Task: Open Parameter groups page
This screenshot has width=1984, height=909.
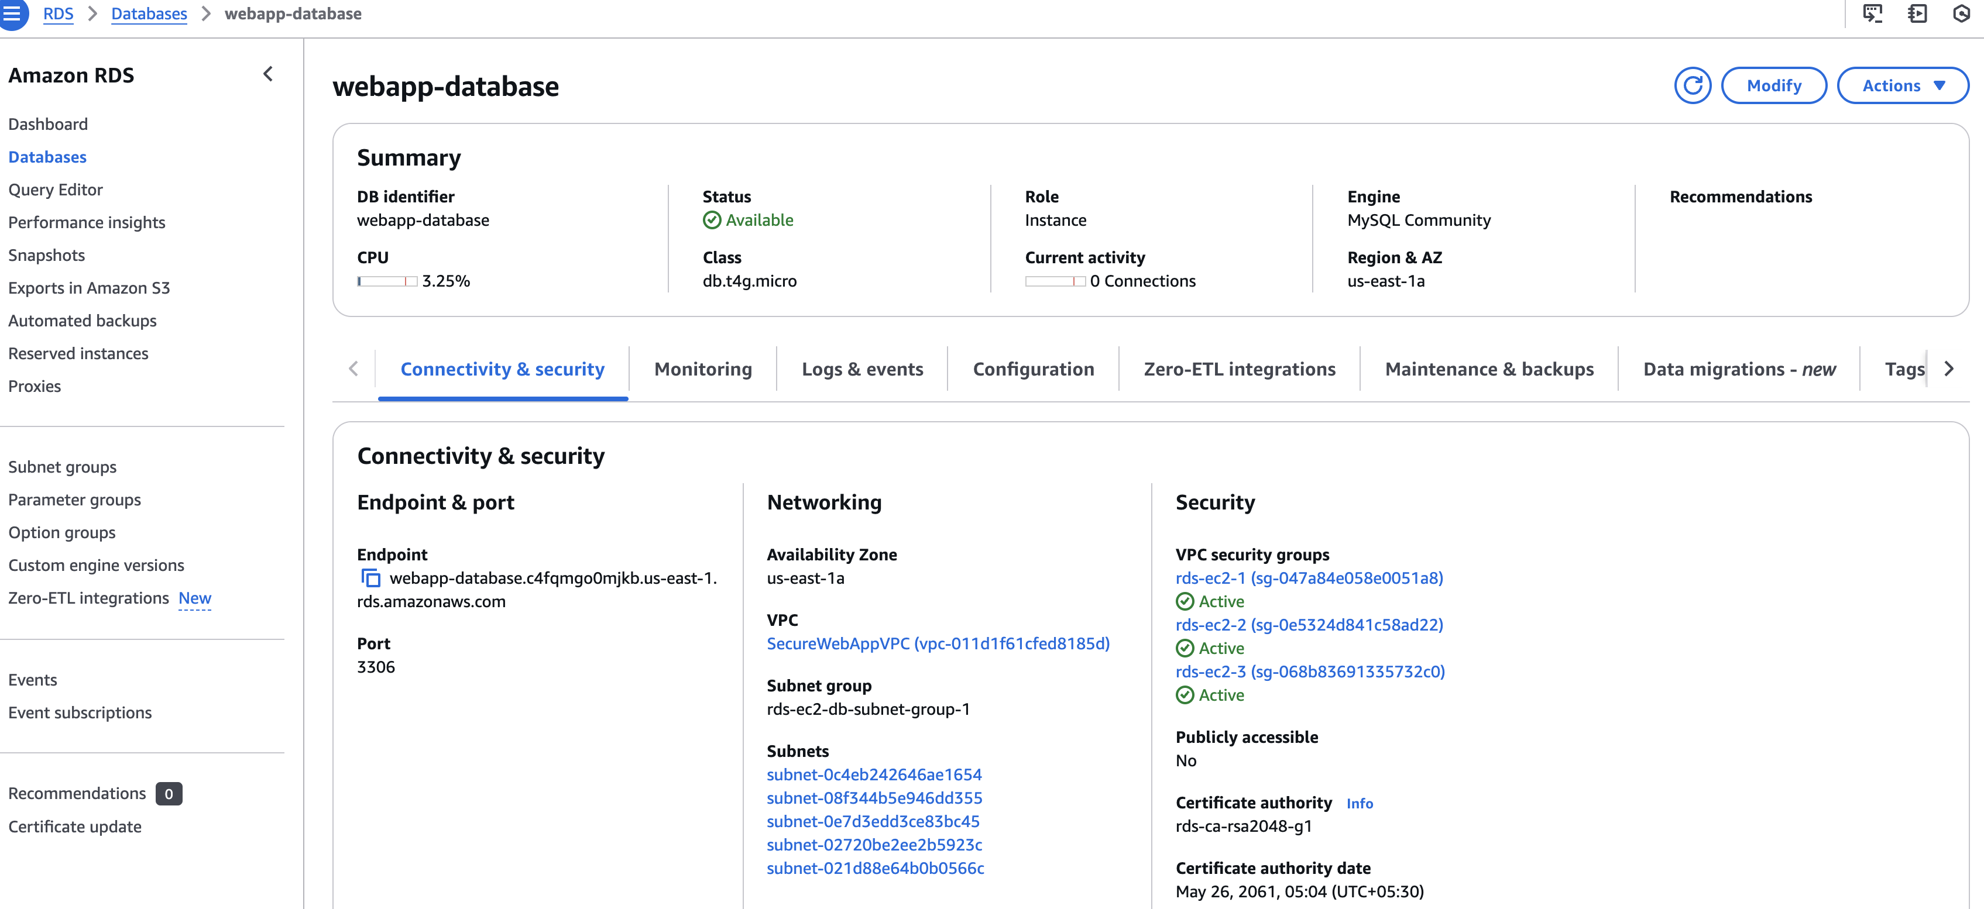Action: pyautogui.click(x=74, y=500)
